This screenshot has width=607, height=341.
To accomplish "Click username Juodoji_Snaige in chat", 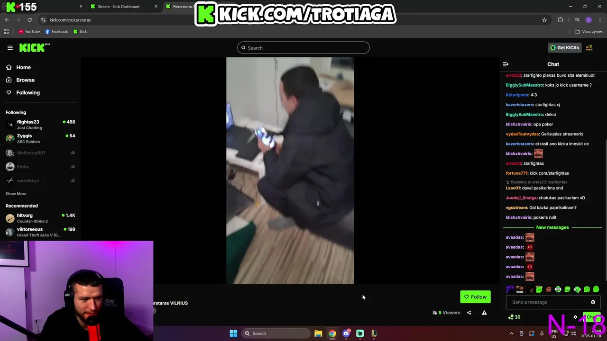I will [521, 198].
